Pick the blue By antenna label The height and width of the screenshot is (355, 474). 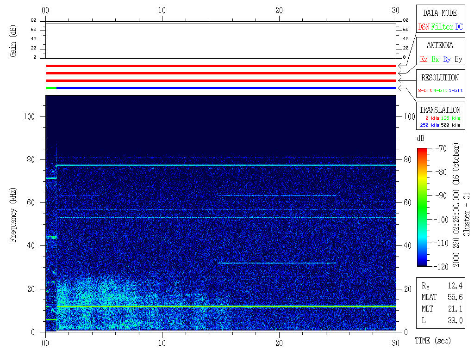click(x=447, y=59)
